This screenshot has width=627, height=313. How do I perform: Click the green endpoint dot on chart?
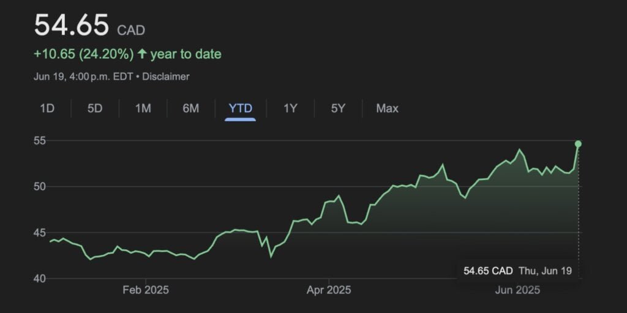click(578, 144)
